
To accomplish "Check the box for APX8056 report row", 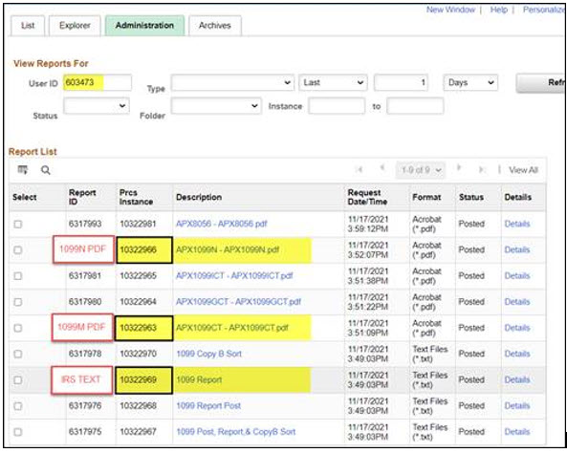I will [x=18, y=225].
